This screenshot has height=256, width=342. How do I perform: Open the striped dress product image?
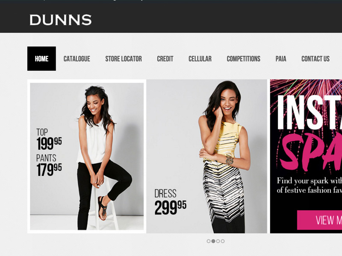(206, 156)
